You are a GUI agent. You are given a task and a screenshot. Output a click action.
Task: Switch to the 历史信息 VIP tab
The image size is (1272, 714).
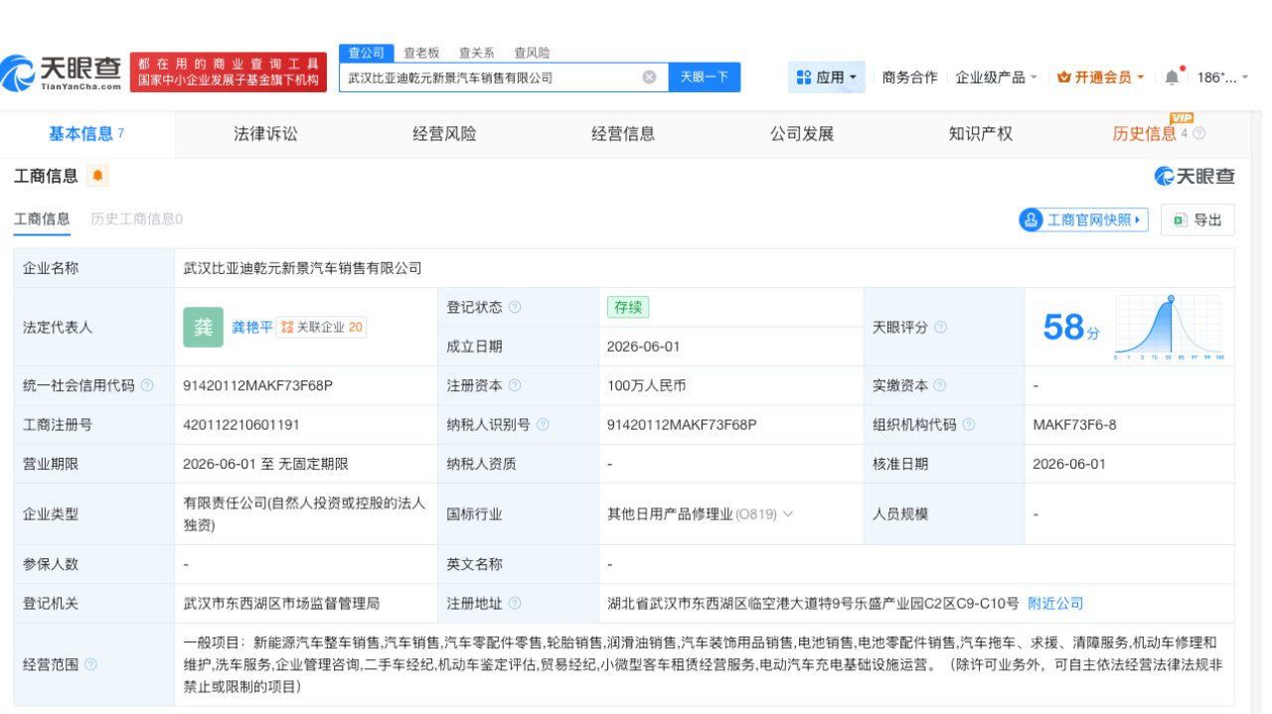[1145, 134]
